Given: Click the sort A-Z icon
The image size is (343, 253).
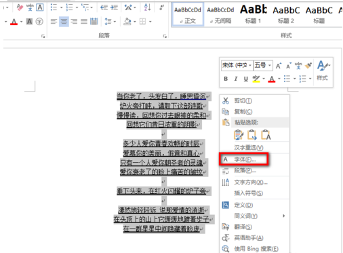Looking at the screenshot, I should 147,7.
